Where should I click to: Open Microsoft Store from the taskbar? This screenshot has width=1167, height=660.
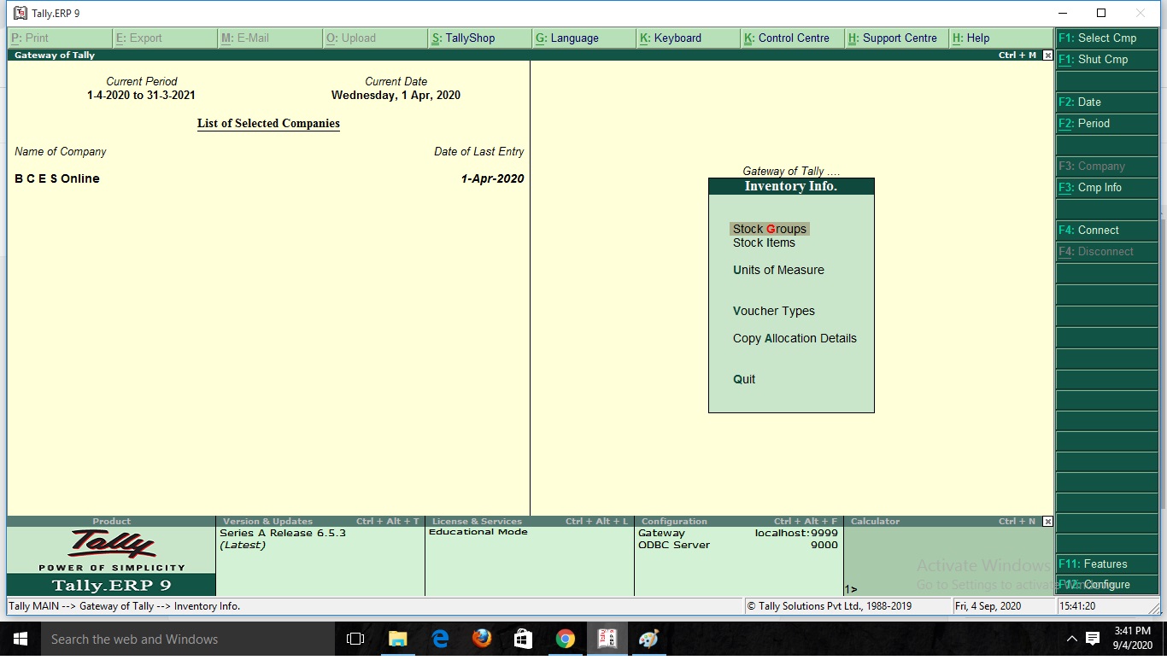pyautogui.click(x=523, y=639)
